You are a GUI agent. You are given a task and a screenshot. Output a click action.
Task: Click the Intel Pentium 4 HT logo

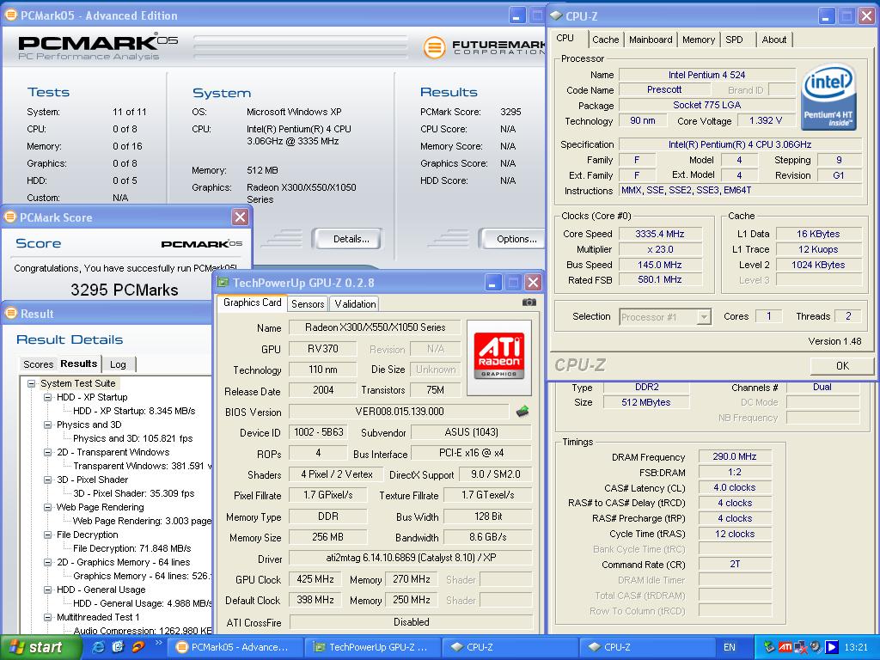(828, 96)
